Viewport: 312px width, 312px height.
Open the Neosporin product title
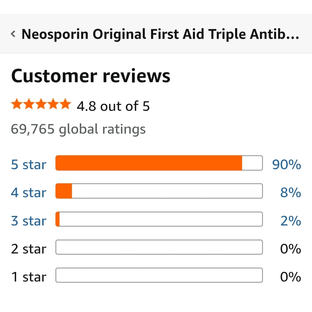(x=160, y=34)
